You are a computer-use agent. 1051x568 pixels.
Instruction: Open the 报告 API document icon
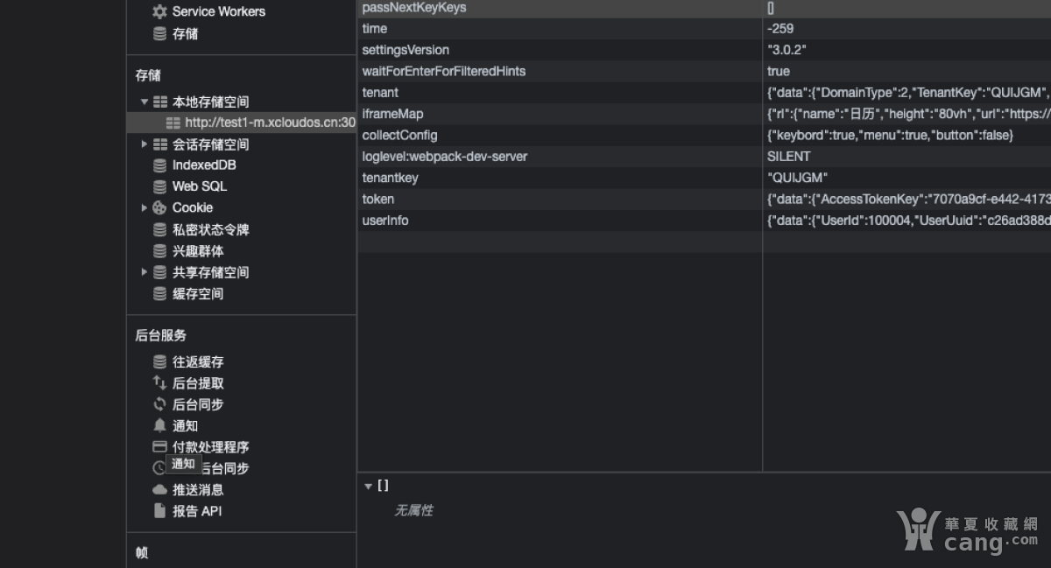tap(159, 511)
